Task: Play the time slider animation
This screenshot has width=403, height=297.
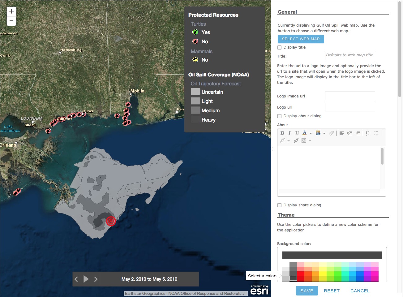Action: click(x=86, y=279)
